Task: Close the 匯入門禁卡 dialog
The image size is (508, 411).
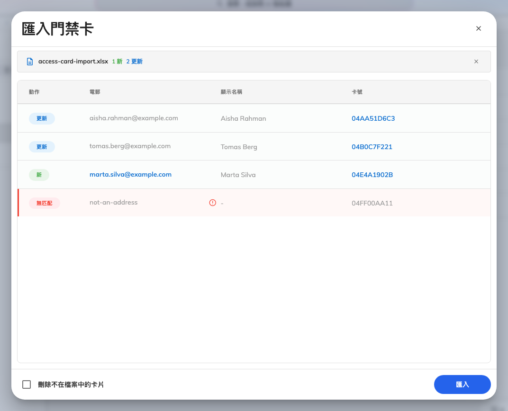Action: [478, 28]
